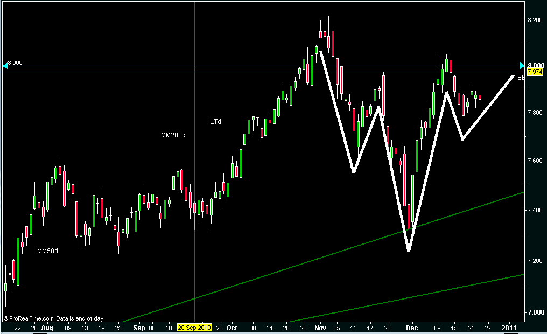Select the 8,000 horizontal line label
547x334 pixels.
(15, 63)
